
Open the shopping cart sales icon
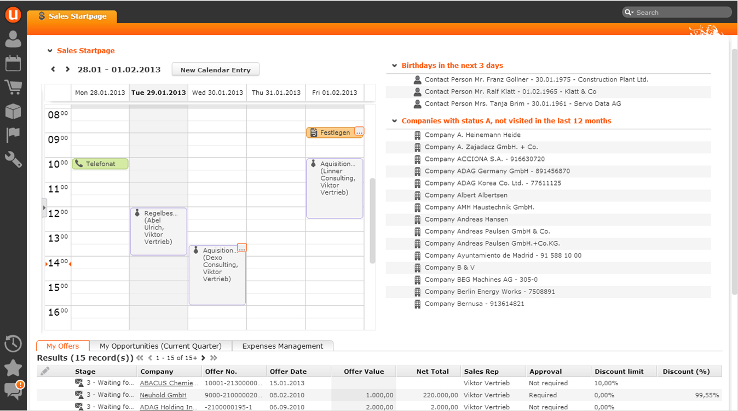tap(13, 87)
